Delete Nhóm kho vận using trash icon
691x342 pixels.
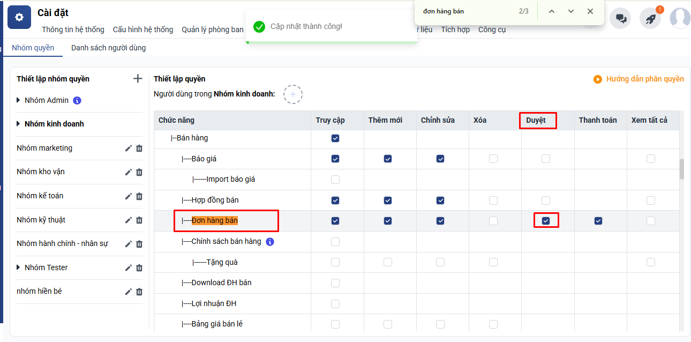139,172
